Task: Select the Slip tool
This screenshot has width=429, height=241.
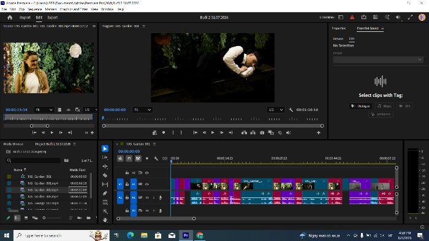Action: tap(105, 185)
